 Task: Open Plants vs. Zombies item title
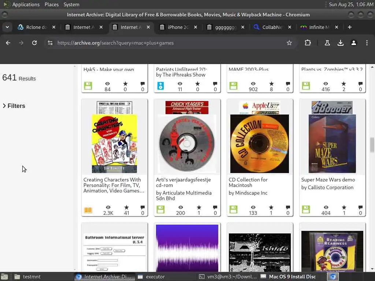click(x=332, y=69)
